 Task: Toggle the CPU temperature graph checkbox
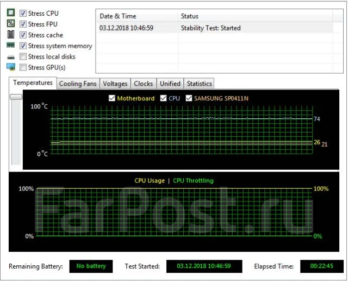(163, 98)
